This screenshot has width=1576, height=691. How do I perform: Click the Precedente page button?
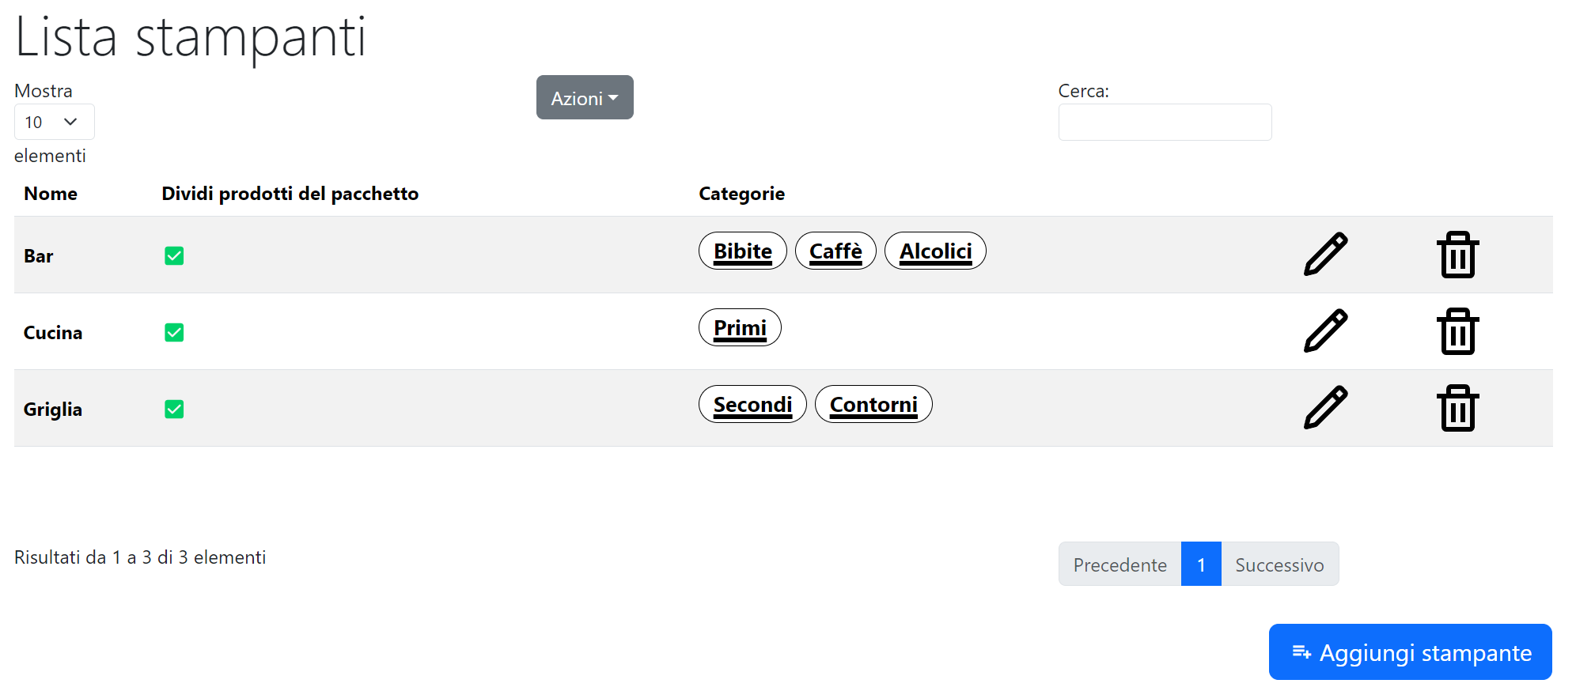pyautogui.click(x=1119, y=565)
